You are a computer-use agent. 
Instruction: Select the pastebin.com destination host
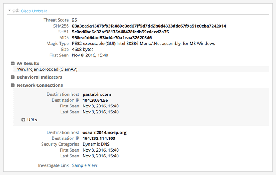pos(97,94)
